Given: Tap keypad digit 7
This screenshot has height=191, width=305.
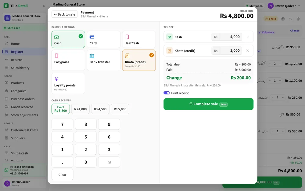Looking at the screenshot, I should tap(63, 124).
